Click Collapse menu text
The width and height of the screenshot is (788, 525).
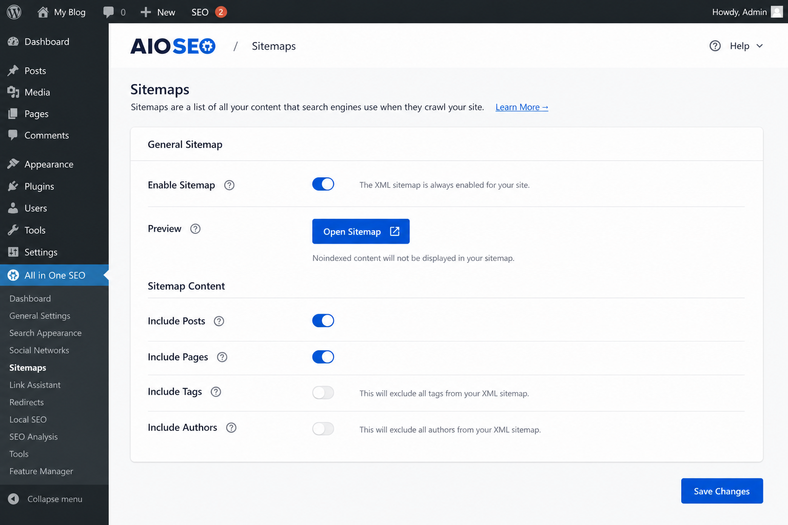55,499
